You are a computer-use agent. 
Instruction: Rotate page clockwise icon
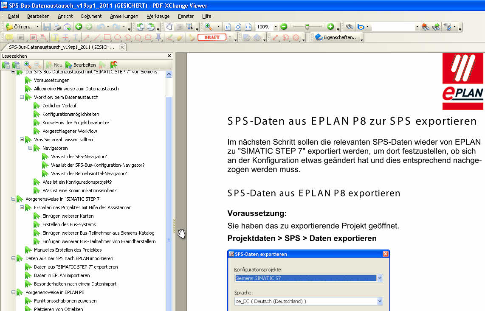(x=151, y=27)
